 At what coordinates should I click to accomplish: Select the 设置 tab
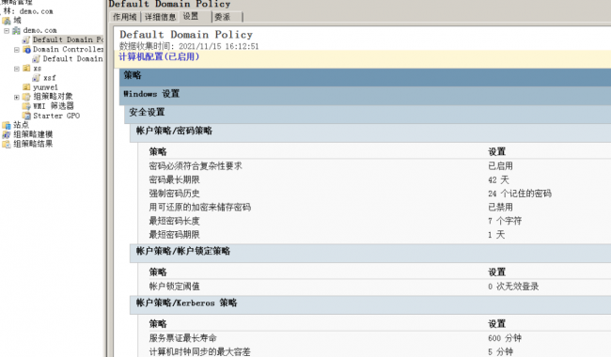pos(195,16)
